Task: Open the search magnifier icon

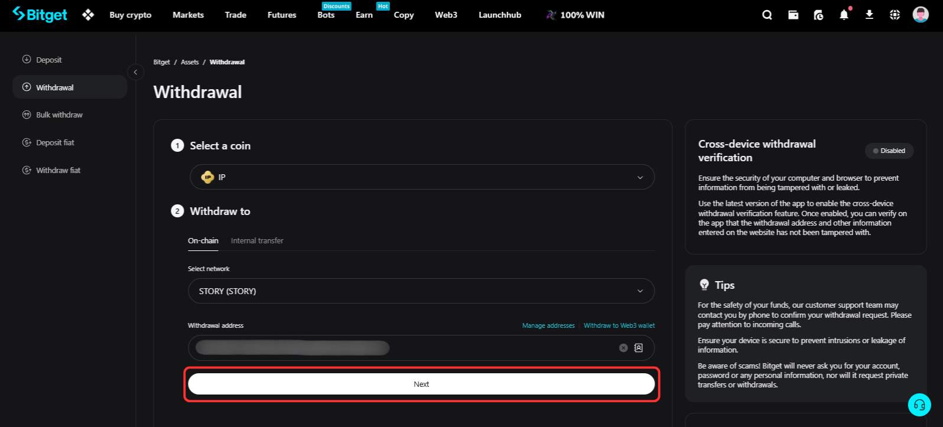Action: [767, 15]
